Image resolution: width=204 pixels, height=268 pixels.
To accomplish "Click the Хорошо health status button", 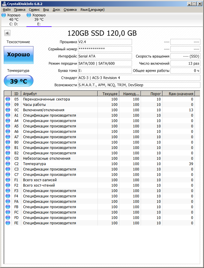I will 19,55.
